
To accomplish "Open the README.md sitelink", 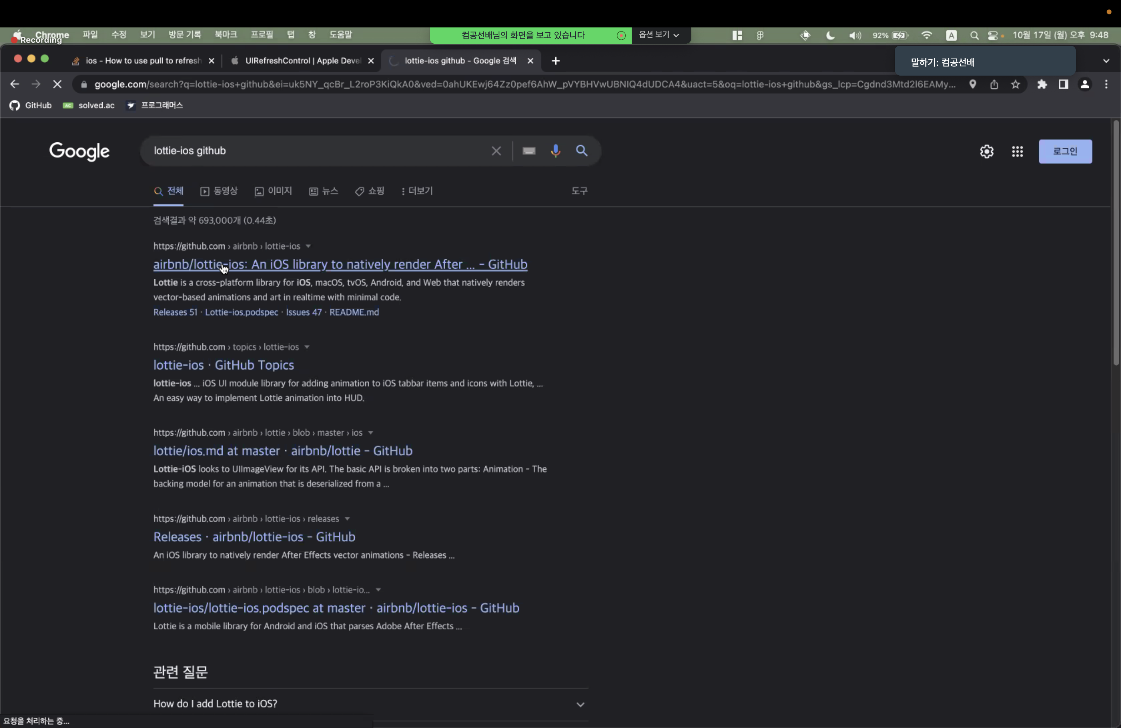I will coord(354,312).
